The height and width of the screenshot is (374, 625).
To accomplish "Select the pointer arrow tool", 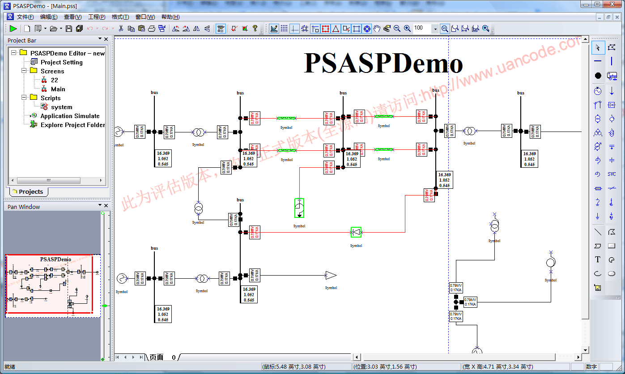I will pos(598,47).
